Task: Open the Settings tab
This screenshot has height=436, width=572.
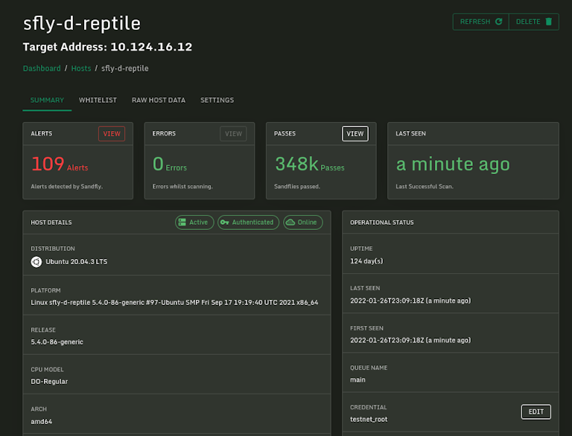Action: tap(217, 100)
